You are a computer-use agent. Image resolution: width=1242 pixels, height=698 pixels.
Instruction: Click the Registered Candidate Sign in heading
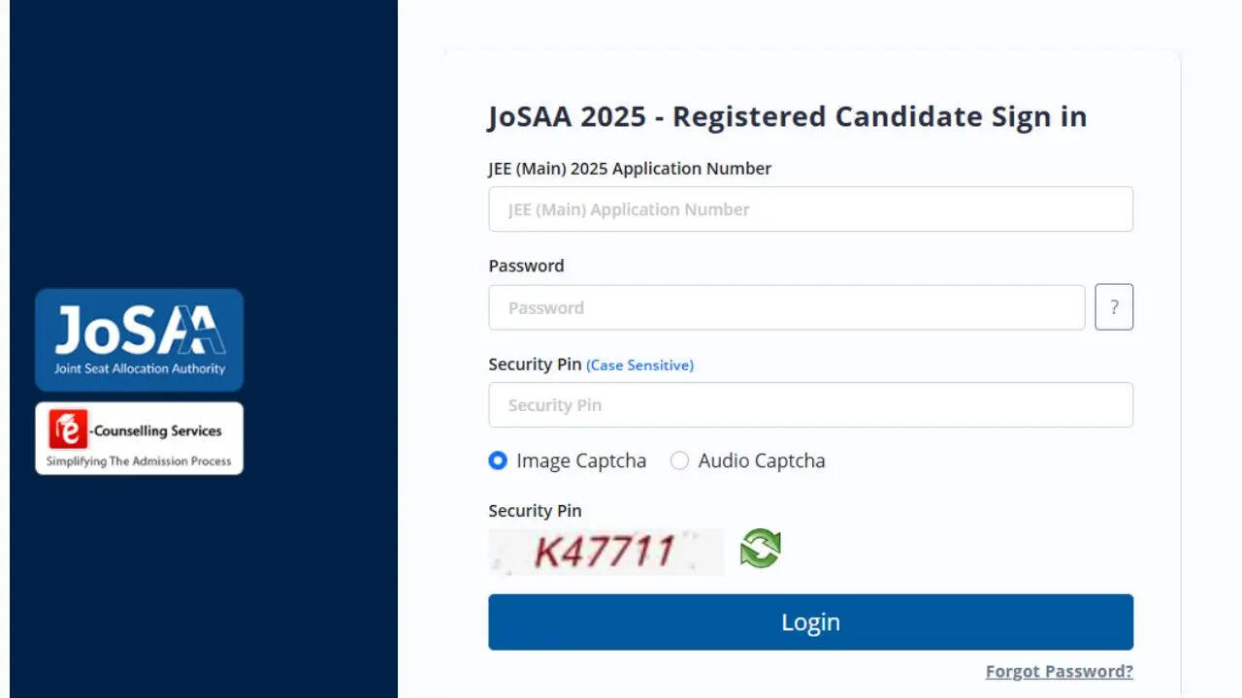coord(787,116)
